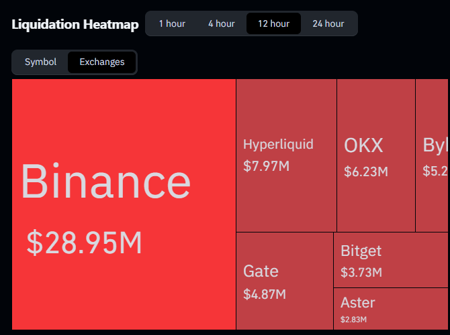Click the $4.87M Gate value
The width and height of the screenshot is (450, 335).
click(x=265, y=294)
